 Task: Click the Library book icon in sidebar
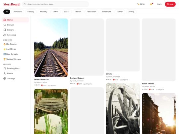tap(5, 30)
